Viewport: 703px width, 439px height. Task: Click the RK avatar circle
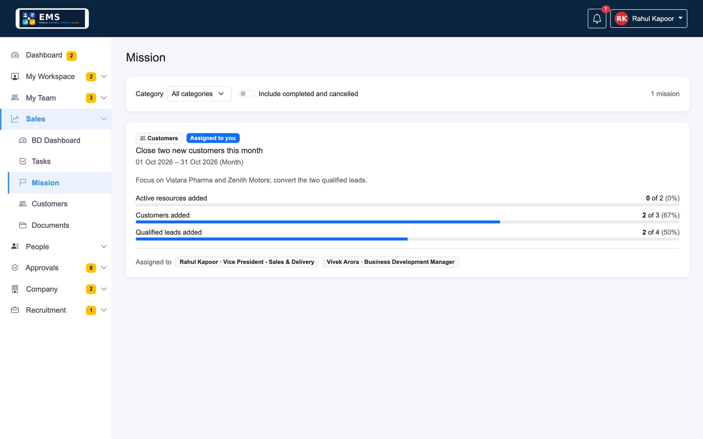pos(621,18)
